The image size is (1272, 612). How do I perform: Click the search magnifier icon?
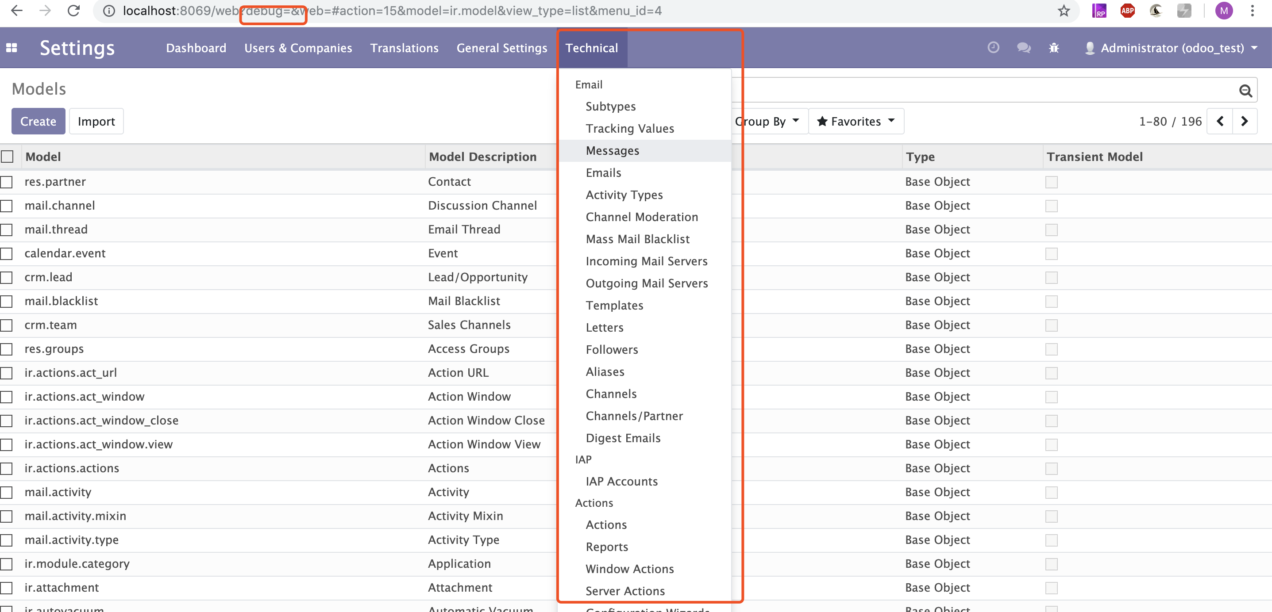1245,91
